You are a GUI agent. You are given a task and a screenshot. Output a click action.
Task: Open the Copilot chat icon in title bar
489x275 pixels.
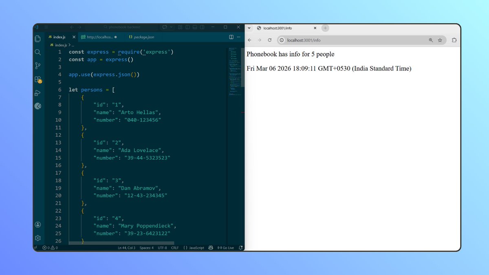165,27
